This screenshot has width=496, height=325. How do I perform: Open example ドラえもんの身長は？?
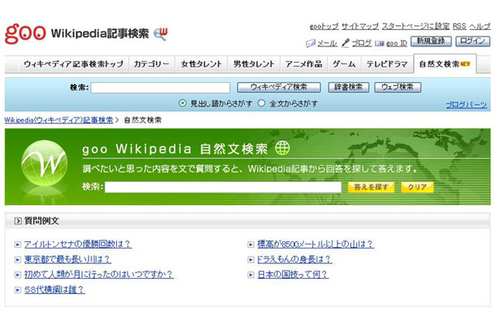294,259
